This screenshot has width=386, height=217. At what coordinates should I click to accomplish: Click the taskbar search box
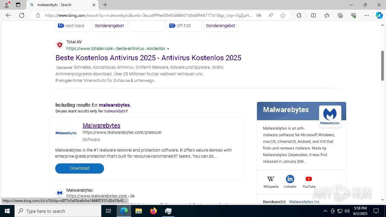pyautogui.click(x=58, y=211)
